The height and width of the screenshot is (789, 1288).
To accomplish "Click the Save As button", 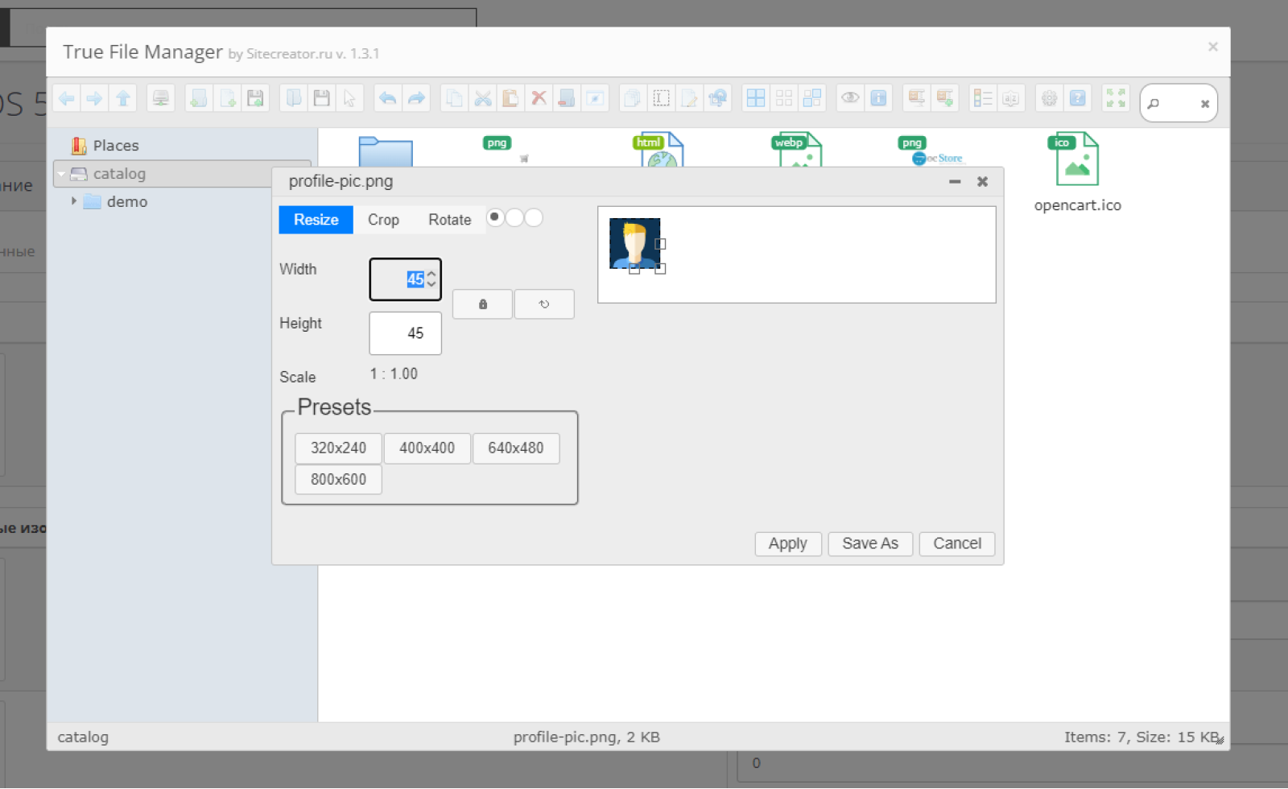I will (x=869, y=544).
